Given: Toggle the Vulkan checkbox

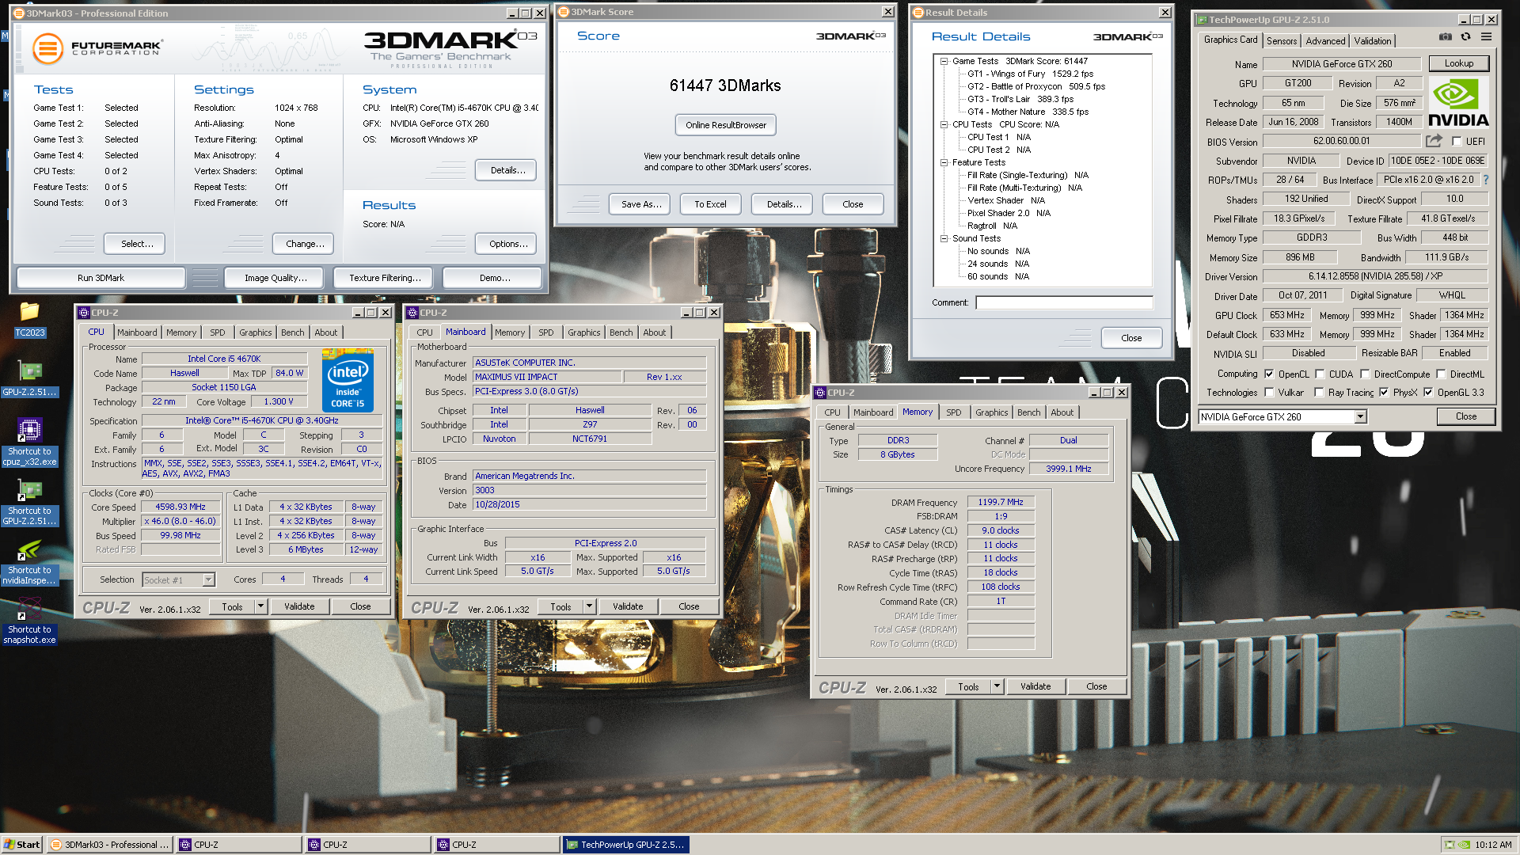Looking at the screenshot, I should point(1269,393).
